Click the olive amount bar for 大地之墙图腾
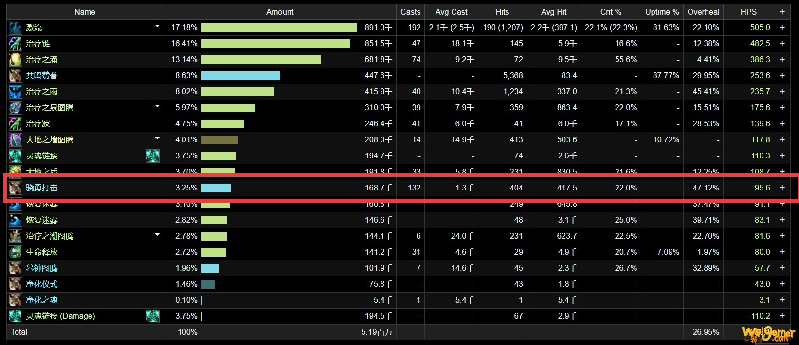The width and height of the screenshot is (799, 345). point(219,140)
